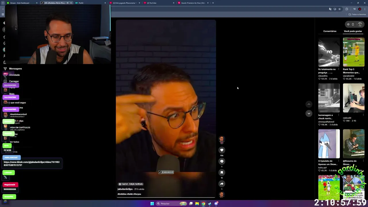Open File Explorer from the taskbar
Viewport: 368px width, 207px height.
coord(197,204)
